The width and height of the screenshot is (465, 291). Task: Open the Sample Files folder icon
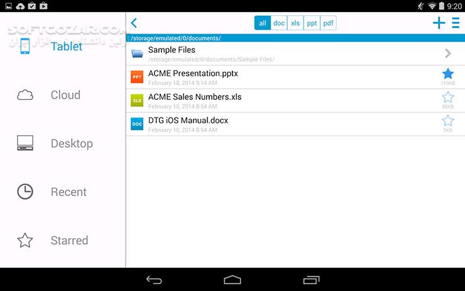click(x=137, y=53)
